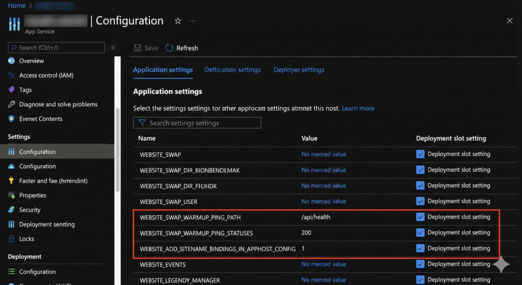This screenshot has height=285, width=522.
Task: Switch to the Deployer settings tab
Action: tap(299, 70)
